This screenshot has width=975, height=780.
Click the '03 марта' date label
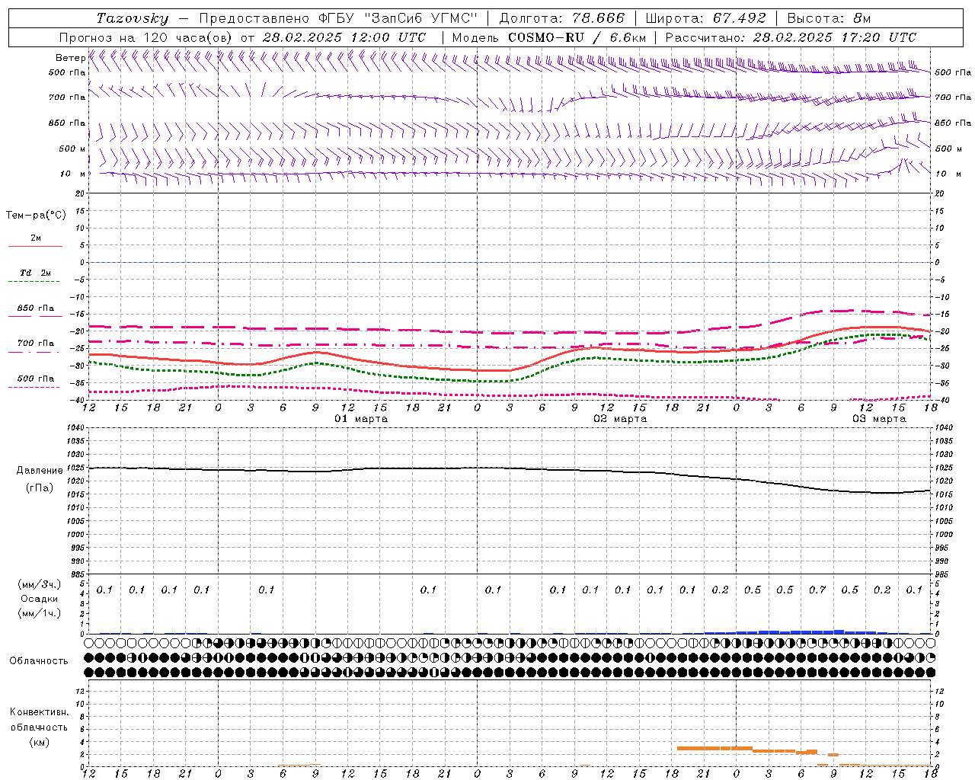pos(879,419)
